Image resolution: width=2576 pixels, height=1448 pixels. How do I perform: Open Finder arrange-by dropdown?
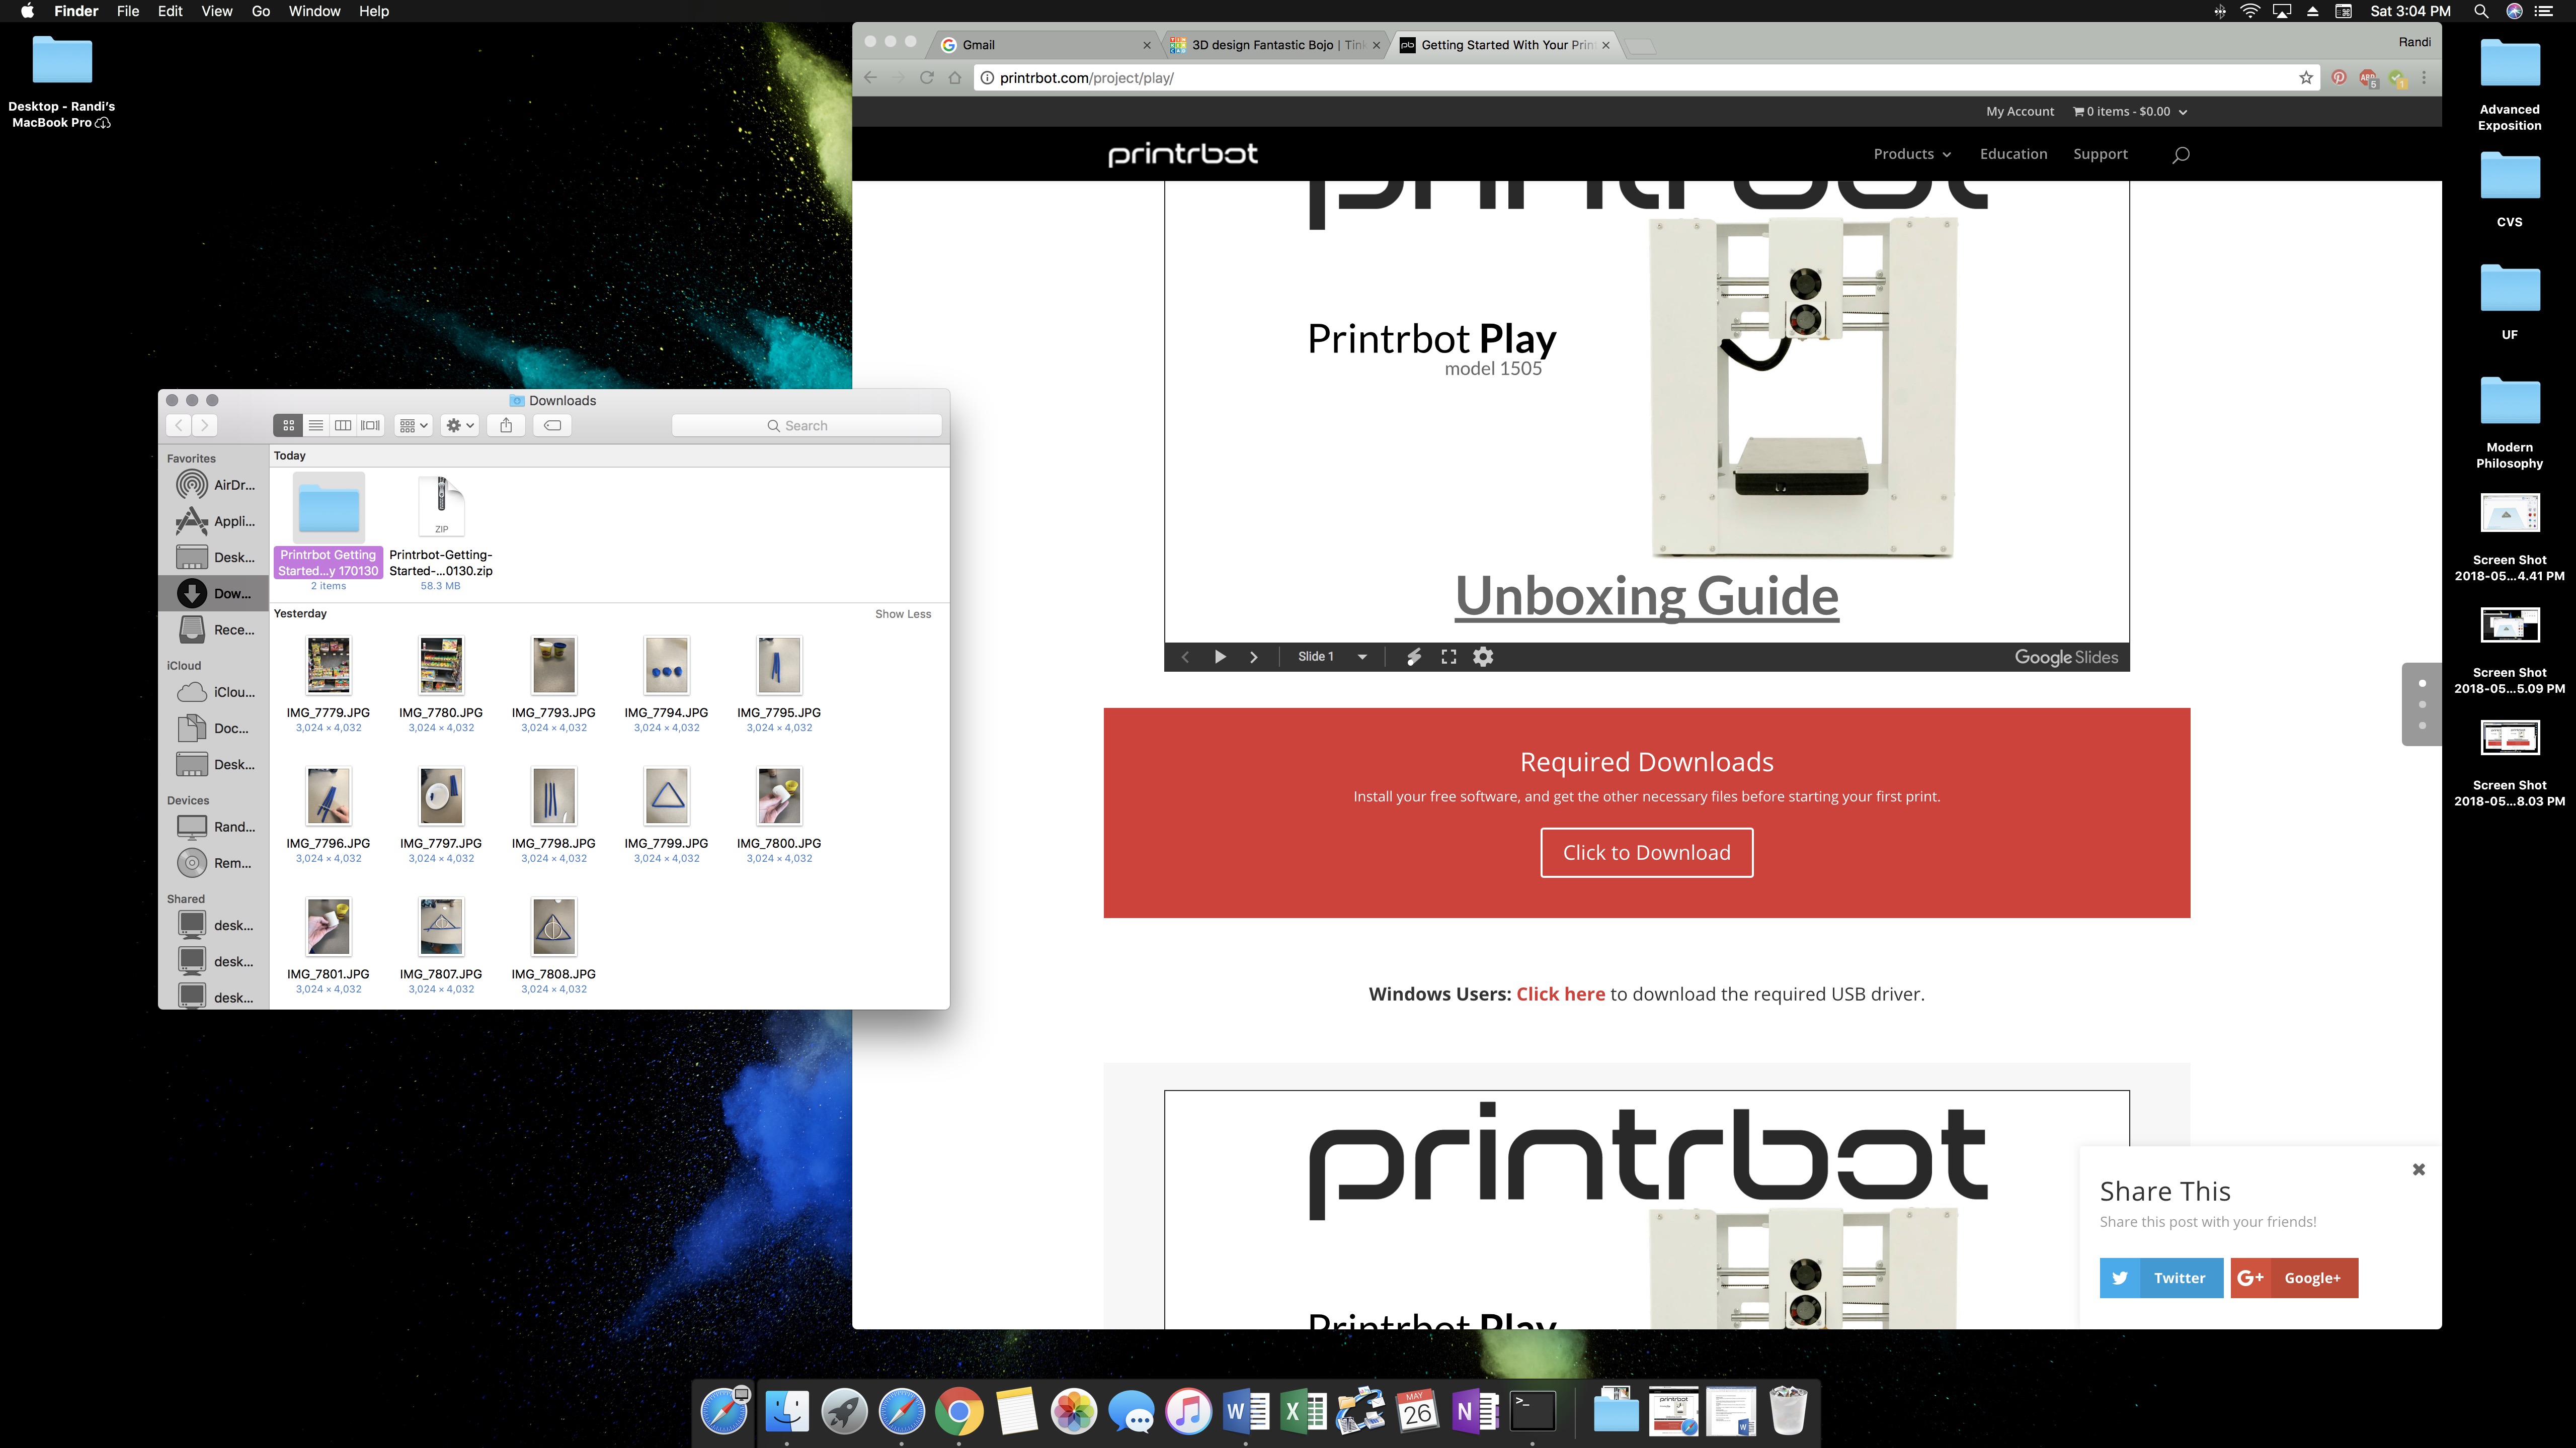(413, 426)
